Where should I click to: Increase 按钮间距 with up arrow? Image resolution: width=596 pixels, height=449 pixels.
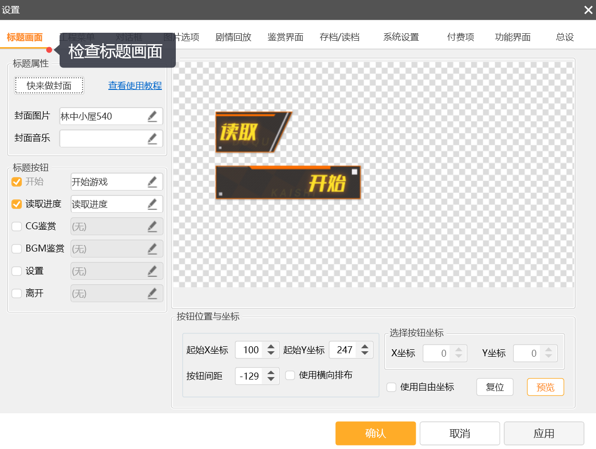(x=271, y=373)
